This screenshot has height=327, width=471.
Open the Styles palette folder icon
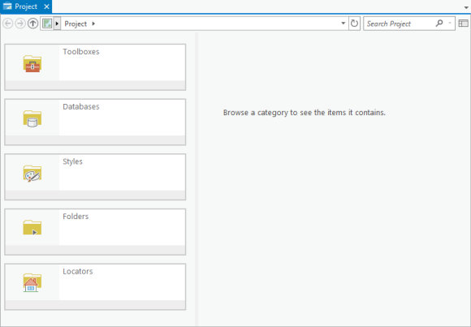click(x=32, y=174)
